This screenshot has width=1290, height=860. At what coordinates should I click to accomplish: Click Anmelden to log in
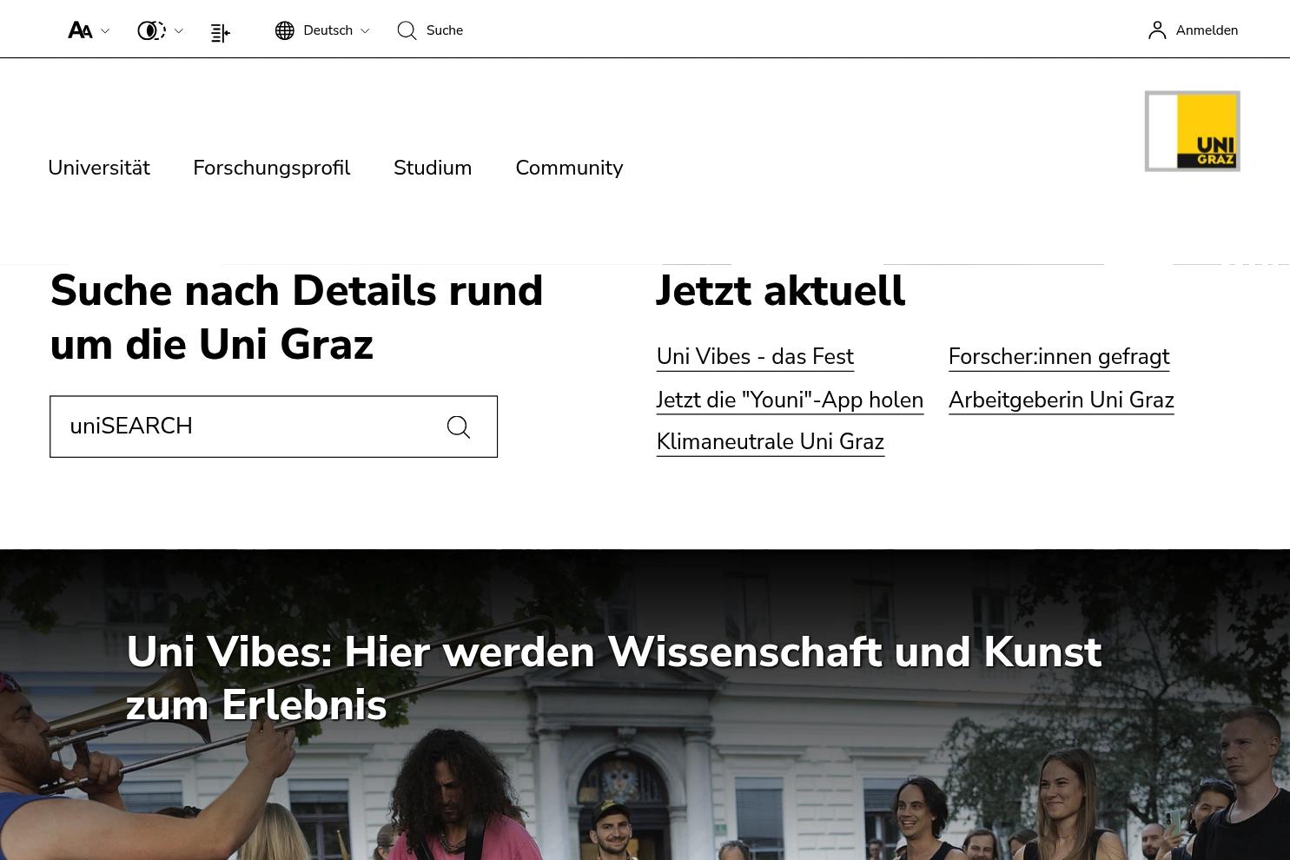(x=1207, y=30)
